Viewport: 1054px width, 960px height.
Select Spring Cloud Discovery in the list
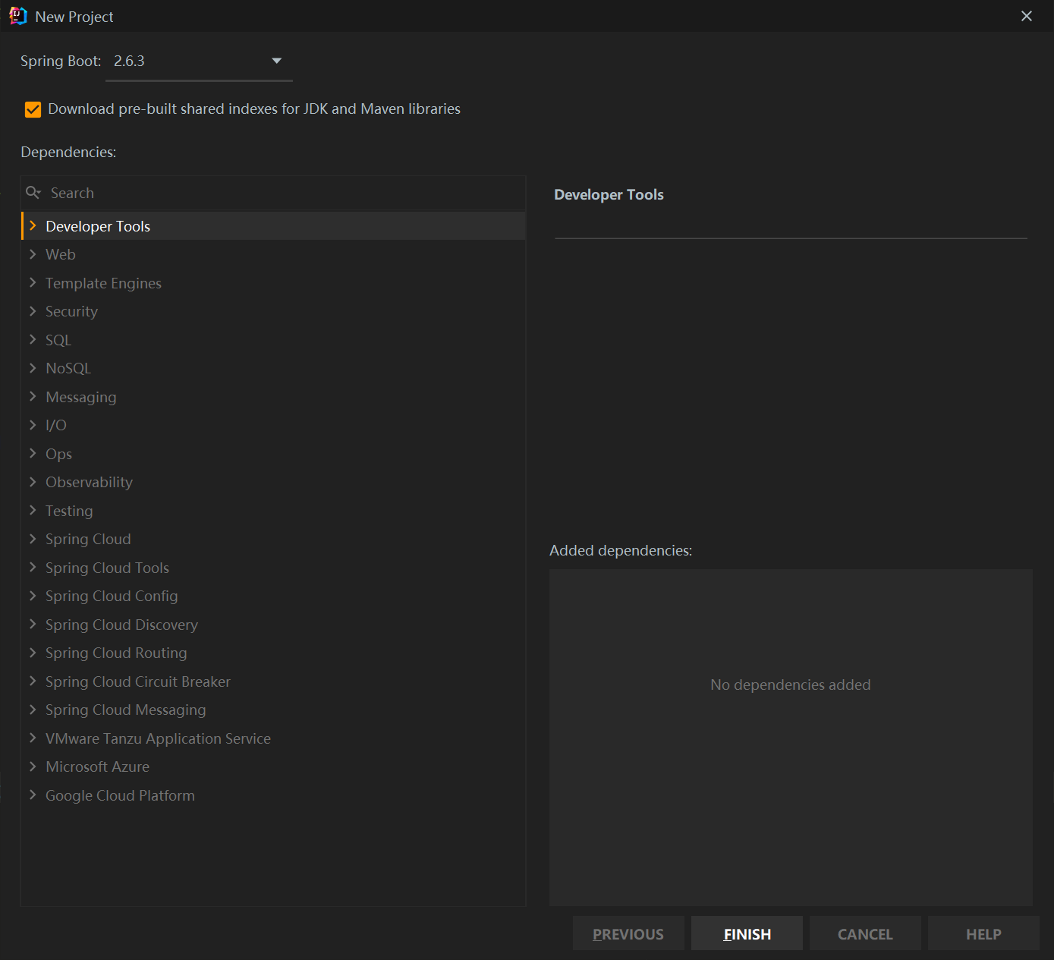pyautogui.click(x=273, y=625)
